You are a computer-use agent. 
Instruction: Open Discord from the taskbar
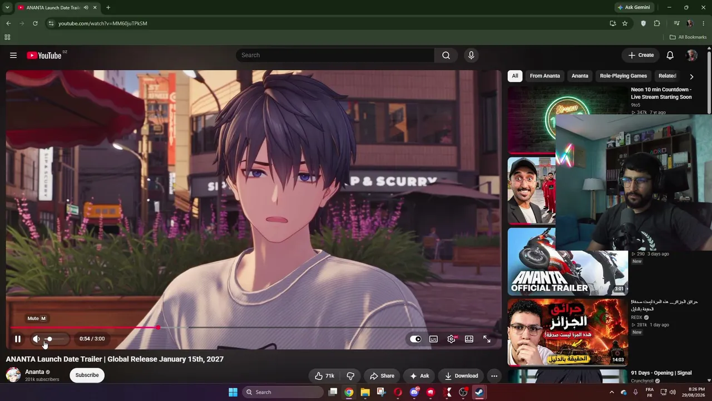coord(414,392)
